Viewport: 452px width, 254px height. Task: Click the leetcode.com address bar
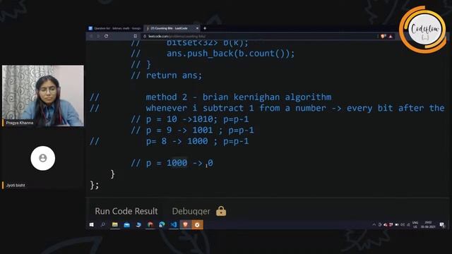click(x=259, y=36)
